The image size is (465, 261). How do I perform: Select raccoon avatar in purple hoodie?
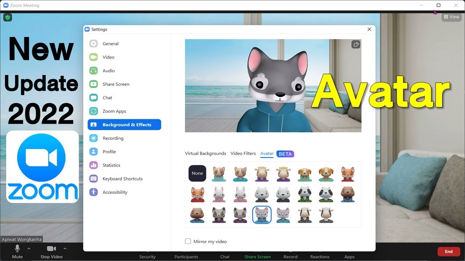pyautogui.click(x=219, y=215)
